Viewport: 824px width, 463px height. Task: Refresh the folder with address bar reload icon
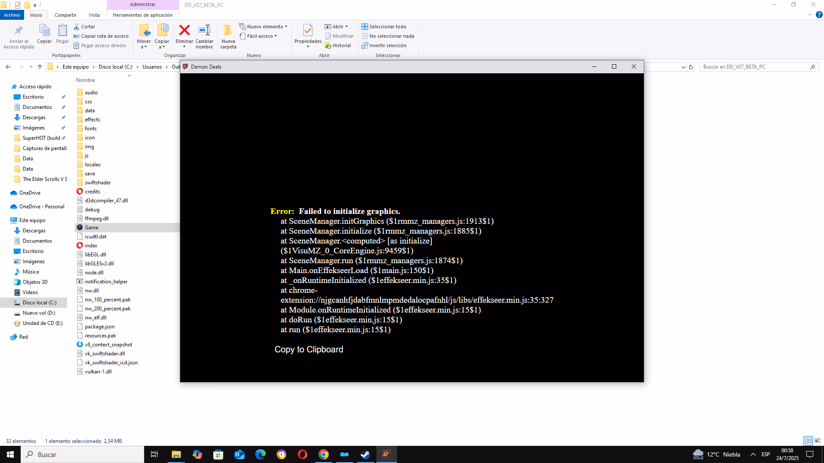point(691,67)
